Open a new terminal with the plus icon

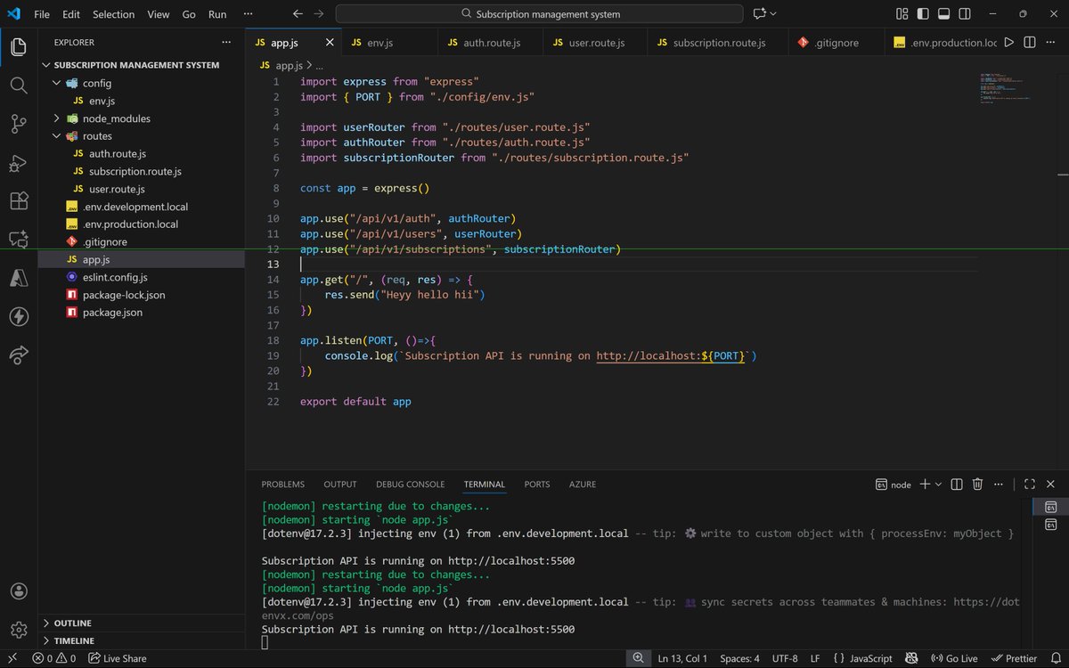coord(926,484)
